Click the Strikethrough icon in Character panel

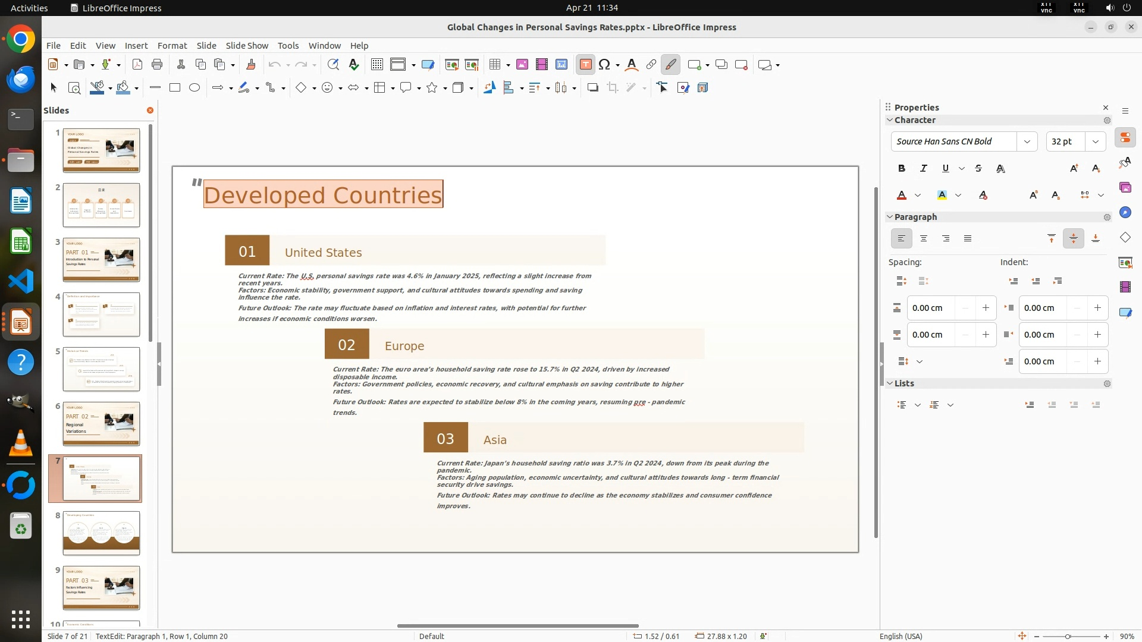978,169
